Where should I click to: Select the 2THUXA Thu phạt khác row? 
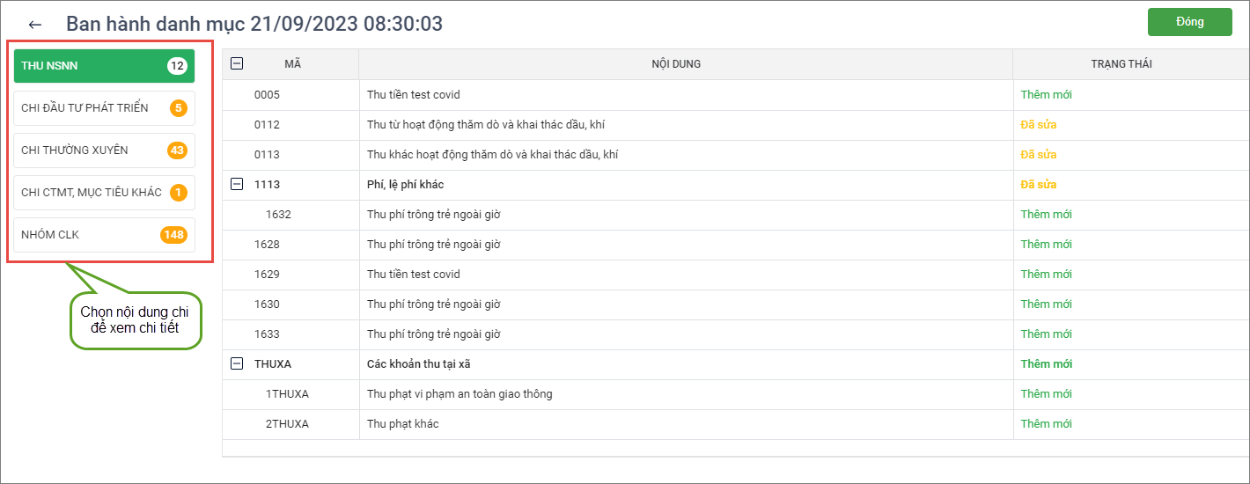click(x=402, y=424)
